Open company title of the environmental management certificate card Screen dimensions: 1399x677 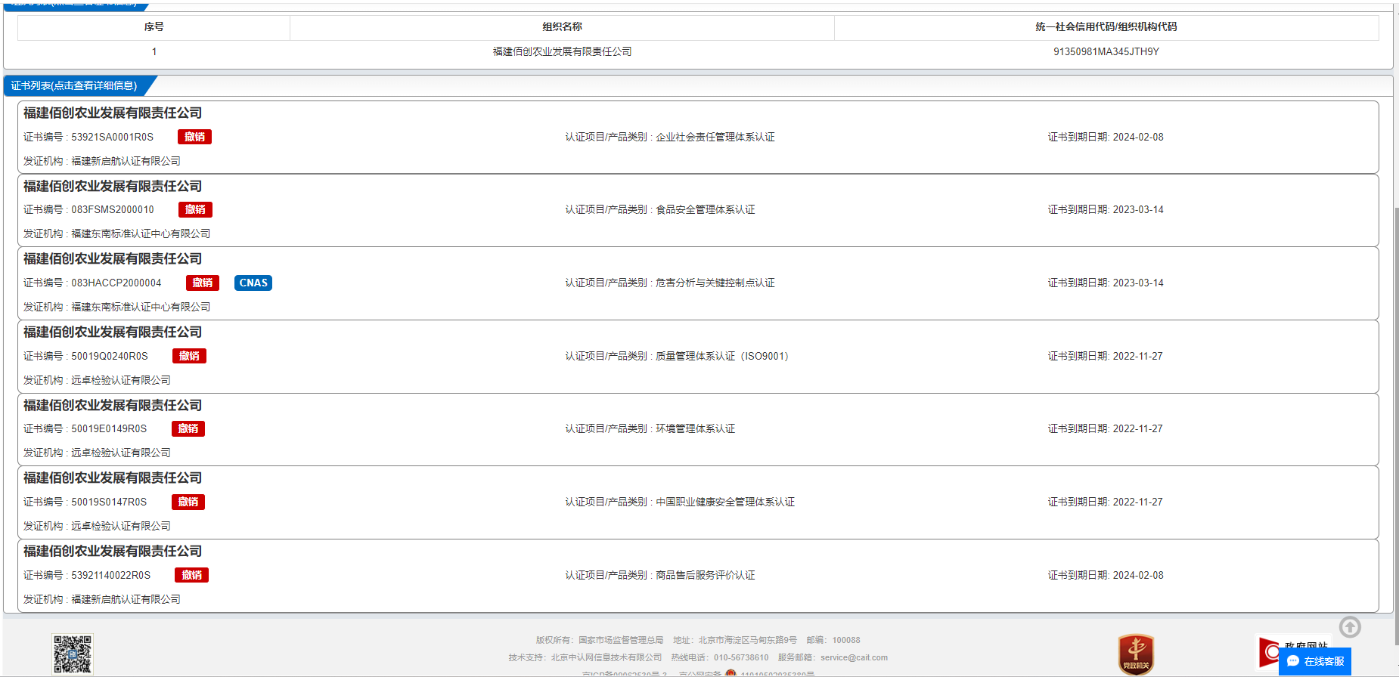(x=113, y=405)
